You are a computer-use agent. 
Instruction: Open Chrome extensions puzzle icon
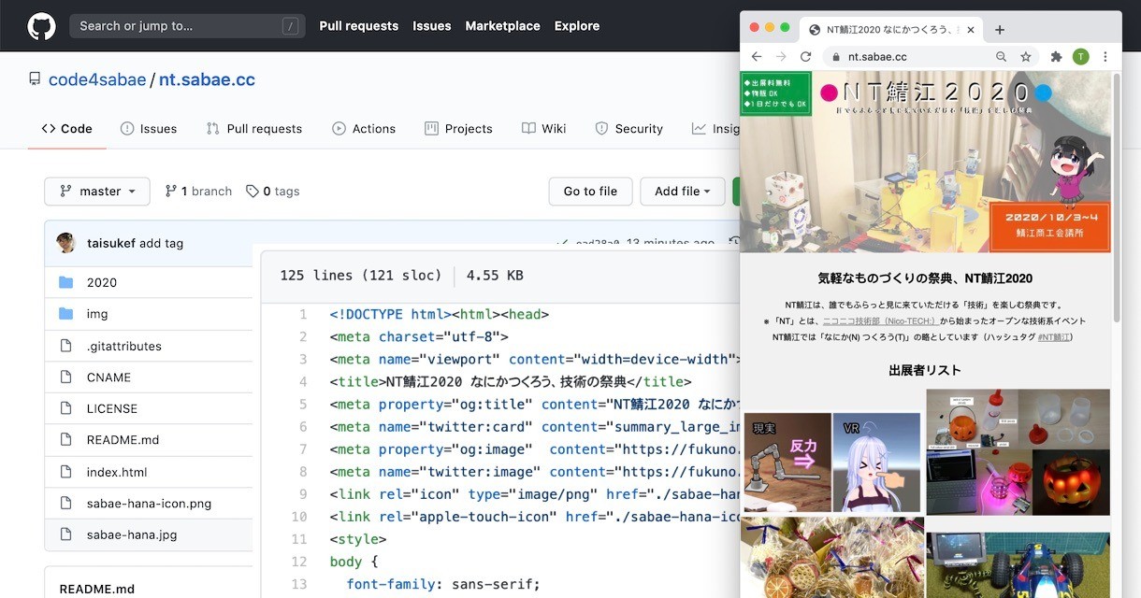pyautogui.click(x=1056, y=57)
